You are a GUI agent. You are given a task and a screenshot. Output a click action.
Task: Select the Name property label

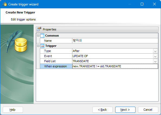tap(48, 41)
